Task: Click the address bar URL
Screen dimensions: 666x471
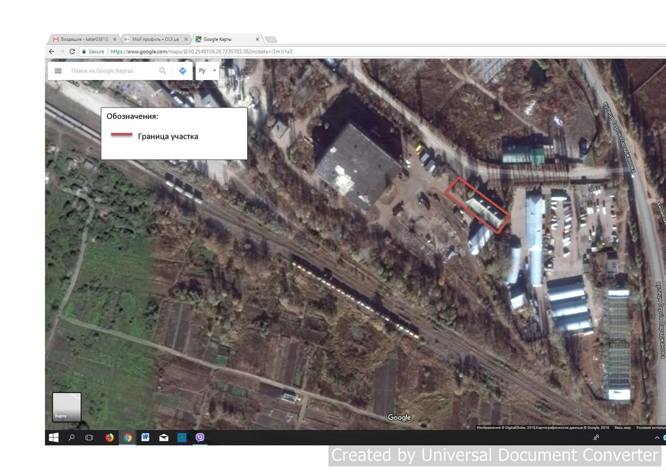Action: tap(202, 51)
